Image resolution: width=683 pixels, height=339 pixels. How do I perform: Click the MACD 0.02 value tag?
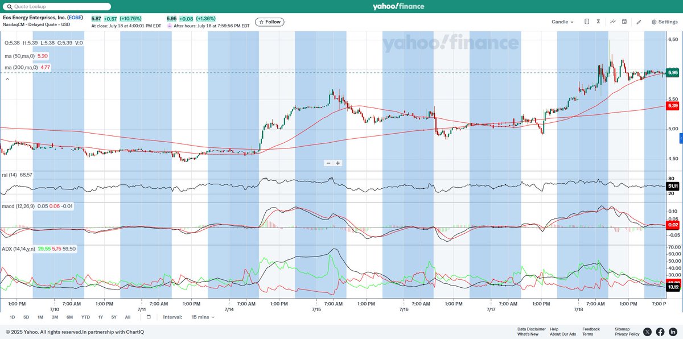673,226
